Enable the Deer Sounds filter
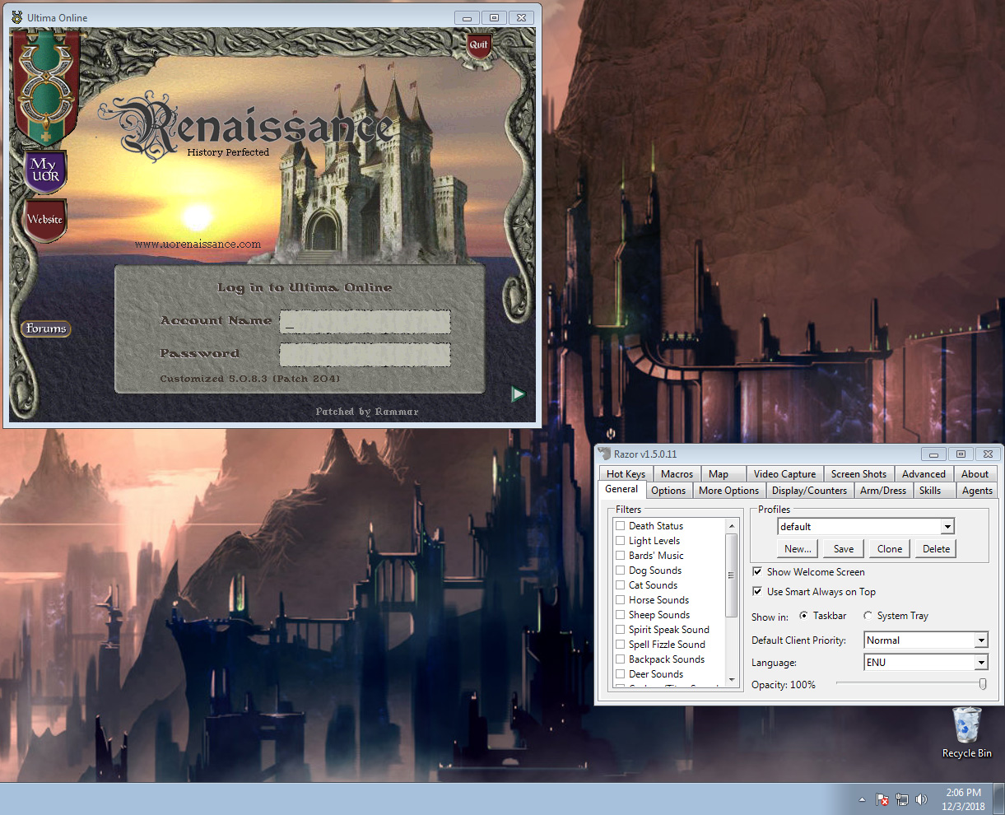This screenshot has height=815, width=1005. (x=621, y=674)
